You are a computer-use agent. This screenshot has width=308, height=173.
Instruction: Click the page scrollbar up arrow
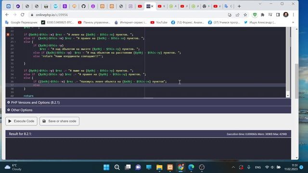296,29
